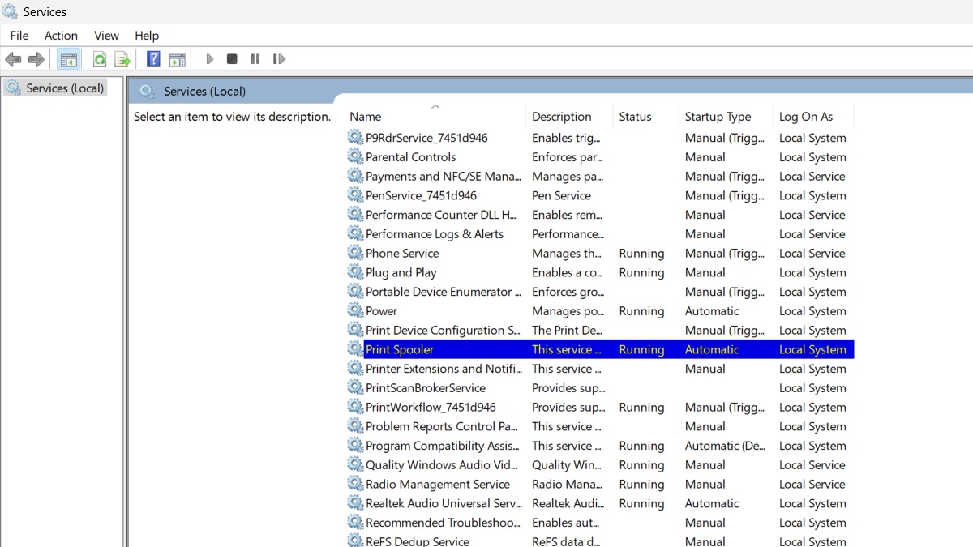Select Recommended Troubleshooting service name
This screenshot has width=973, height=547.
(x=443, y=523)
